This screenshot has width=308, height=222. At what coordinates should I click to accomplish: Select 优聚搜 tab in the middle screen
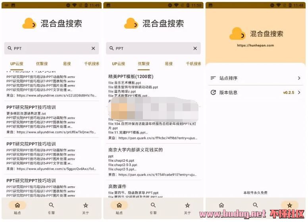point(144,64)
